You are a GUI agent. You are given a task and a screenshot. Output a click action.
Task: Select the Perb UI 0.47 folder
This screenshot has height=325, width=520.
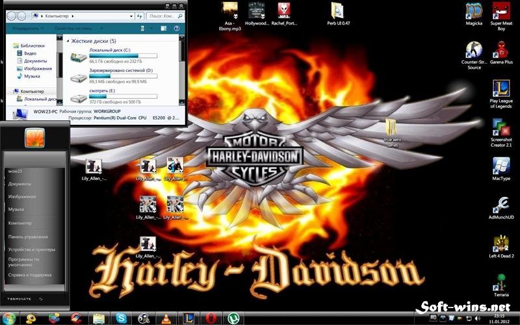[338, 14]
